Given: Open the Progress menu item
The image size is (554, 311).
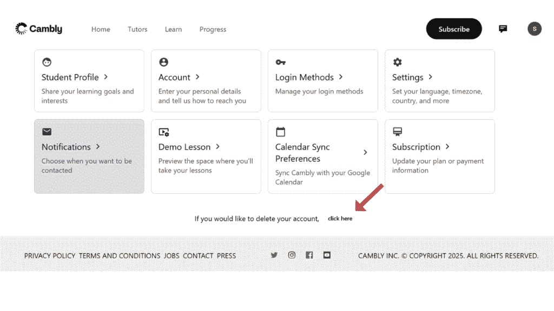Looking at the screenshot, I should click(213, 29).
